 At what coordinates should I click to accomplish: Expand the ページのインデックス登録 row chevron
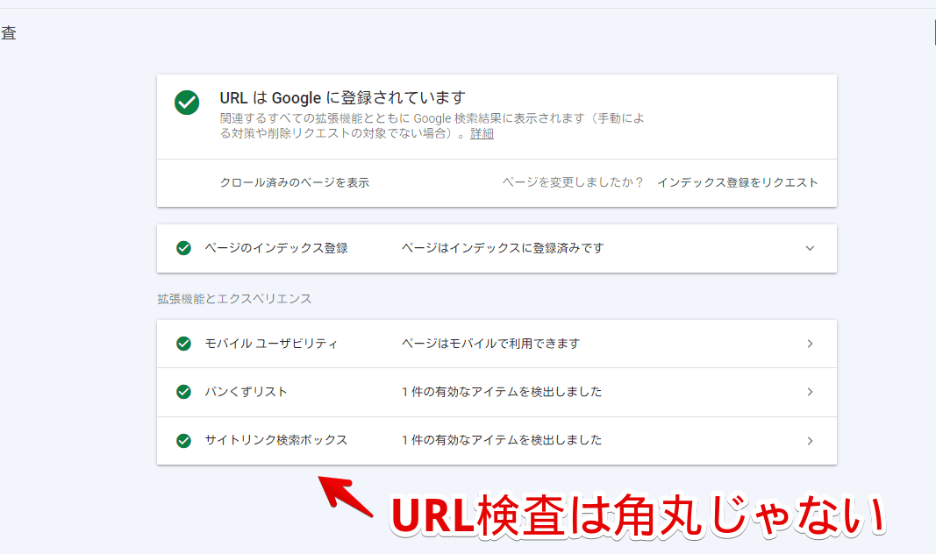click(x=810, y=248)
